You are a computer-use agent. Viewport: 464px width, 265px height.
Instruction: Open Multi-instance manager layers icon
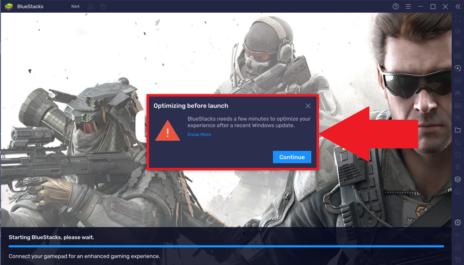[x=458, y=179]
